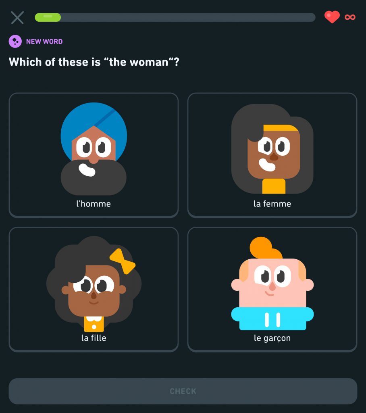Click the black beard of the man
Screen dimensions: 366x413
(94, 178)
